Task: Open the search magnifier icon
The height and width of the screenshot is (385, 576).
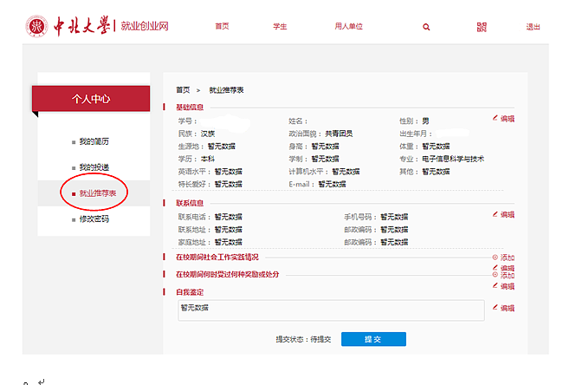Action: point(426,27)
